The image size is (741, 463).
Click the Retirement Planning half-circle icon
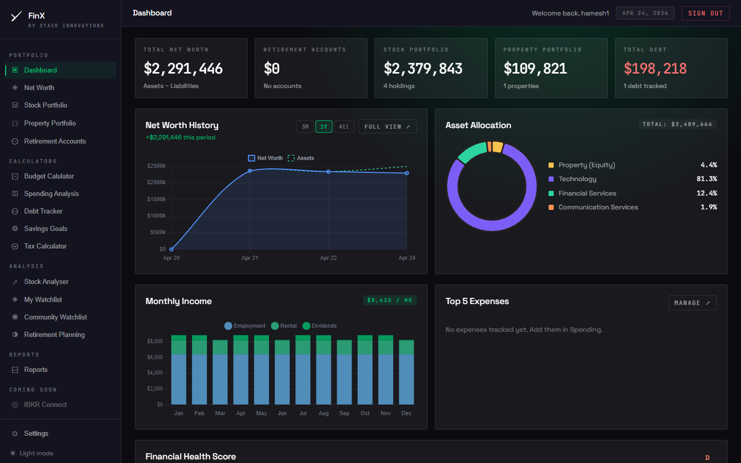coord(15,334)
